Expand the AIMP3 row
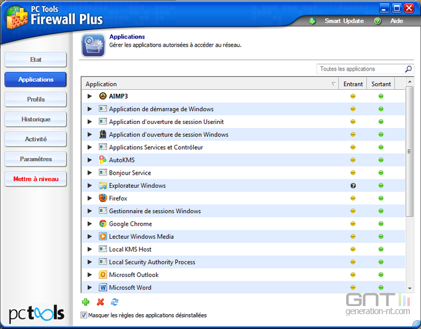421x329 pixels. [x=90, y=96]
